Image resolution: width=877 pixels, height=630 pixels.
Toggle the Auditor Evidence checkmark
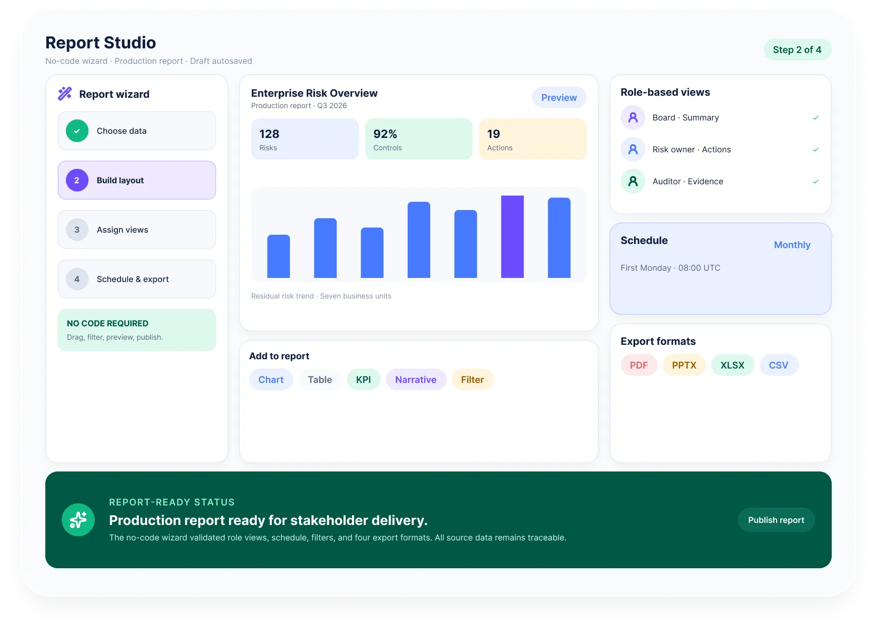point(816,181)
